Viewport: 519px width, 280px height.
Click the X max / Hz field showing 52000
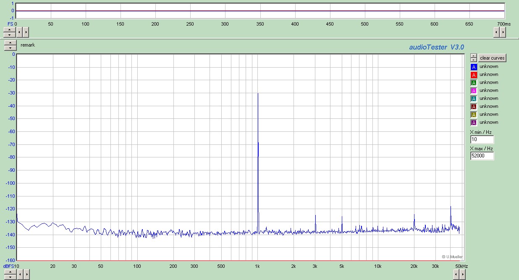482,156
